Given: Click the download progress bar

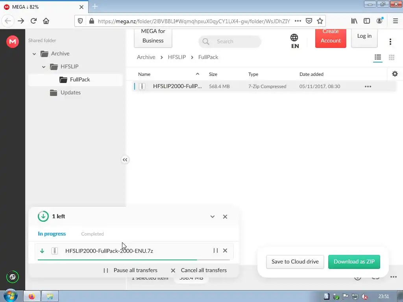Looking at the screenshot, I should pyautogui.click(x=134, y=260).
